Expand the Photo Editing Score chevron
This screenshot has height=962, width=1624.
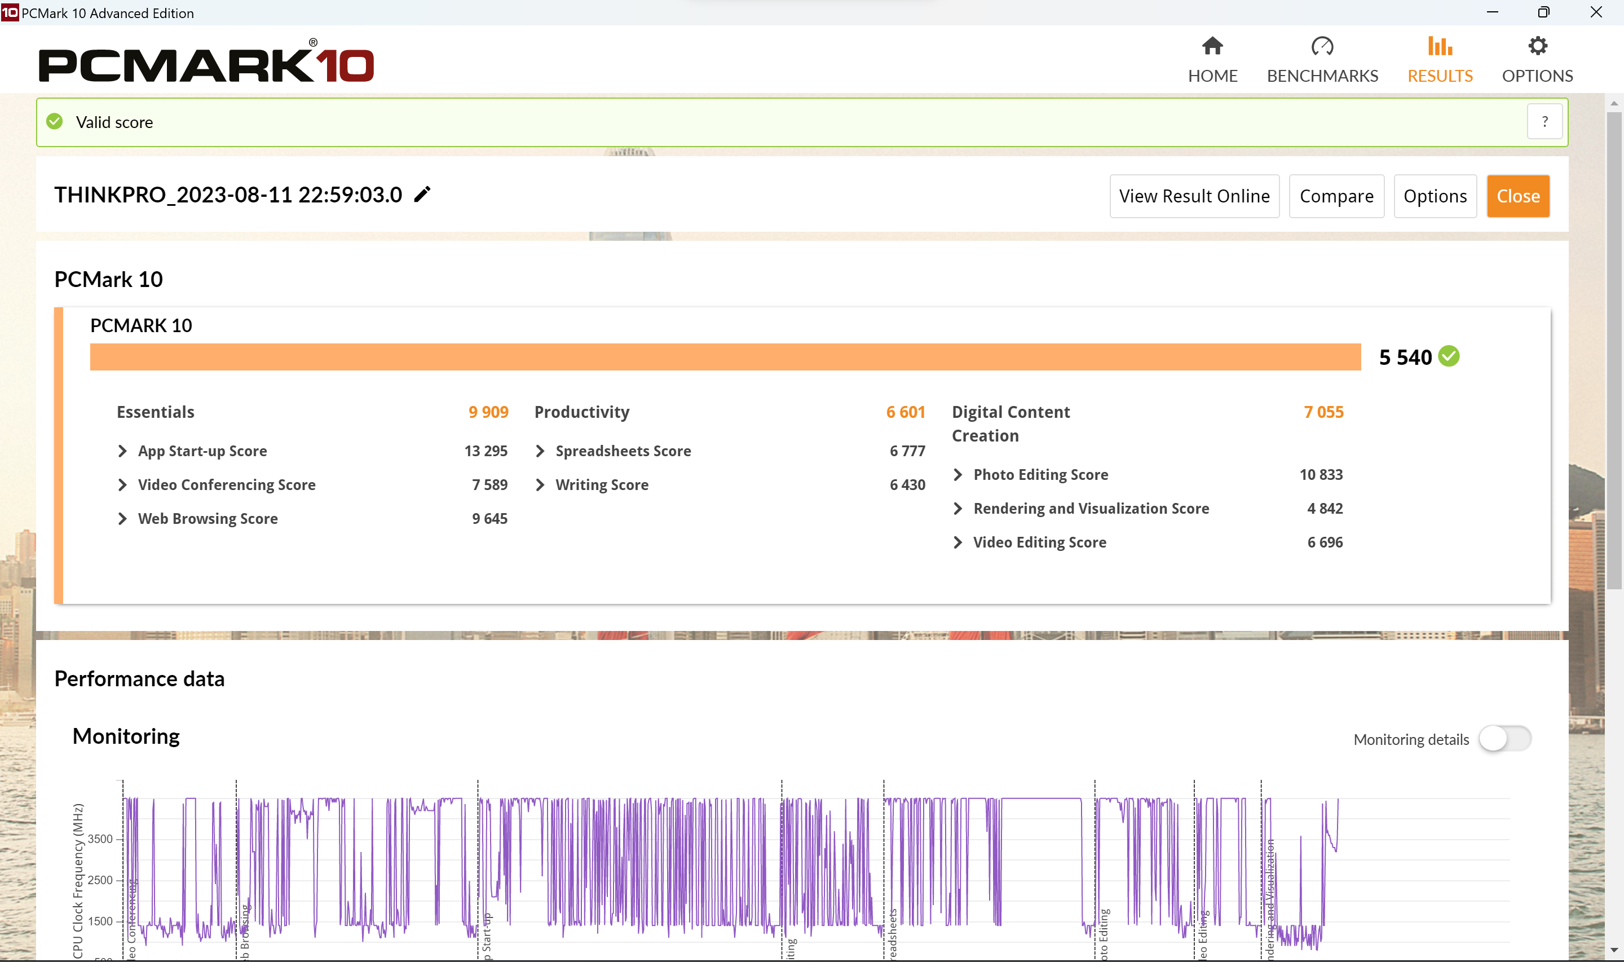coord(958,475)
